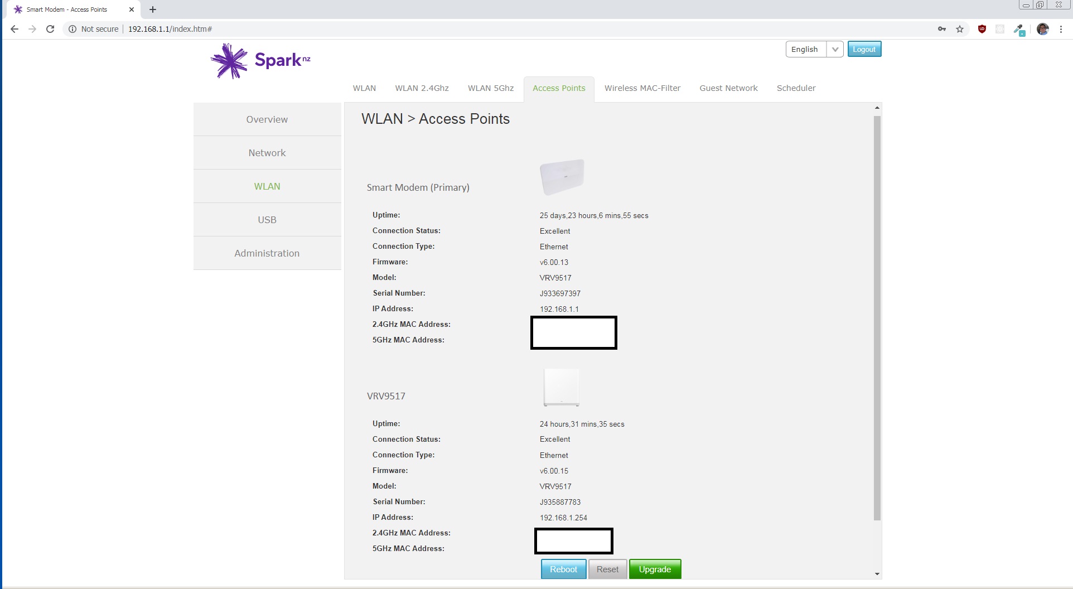This screenshot has width=1073, height=589.
Task: Click the uBlock Origin extension icon
Action: click(982, 29)
